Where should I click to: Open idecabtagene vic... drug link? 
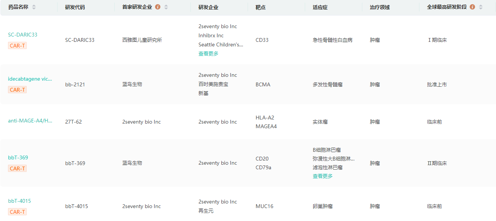30,79
